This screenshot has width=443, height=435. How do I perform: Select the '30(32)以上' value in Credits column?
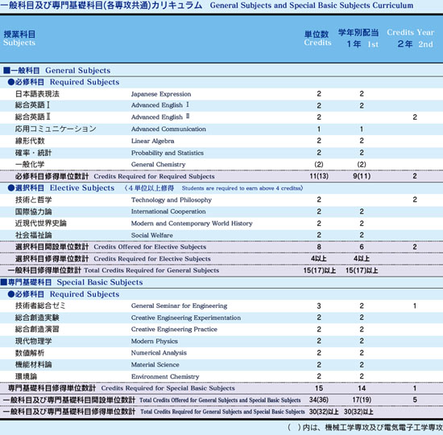pos(324,412)
